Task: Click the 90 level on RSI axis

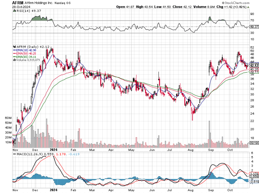Action: (x=252, y=14)
